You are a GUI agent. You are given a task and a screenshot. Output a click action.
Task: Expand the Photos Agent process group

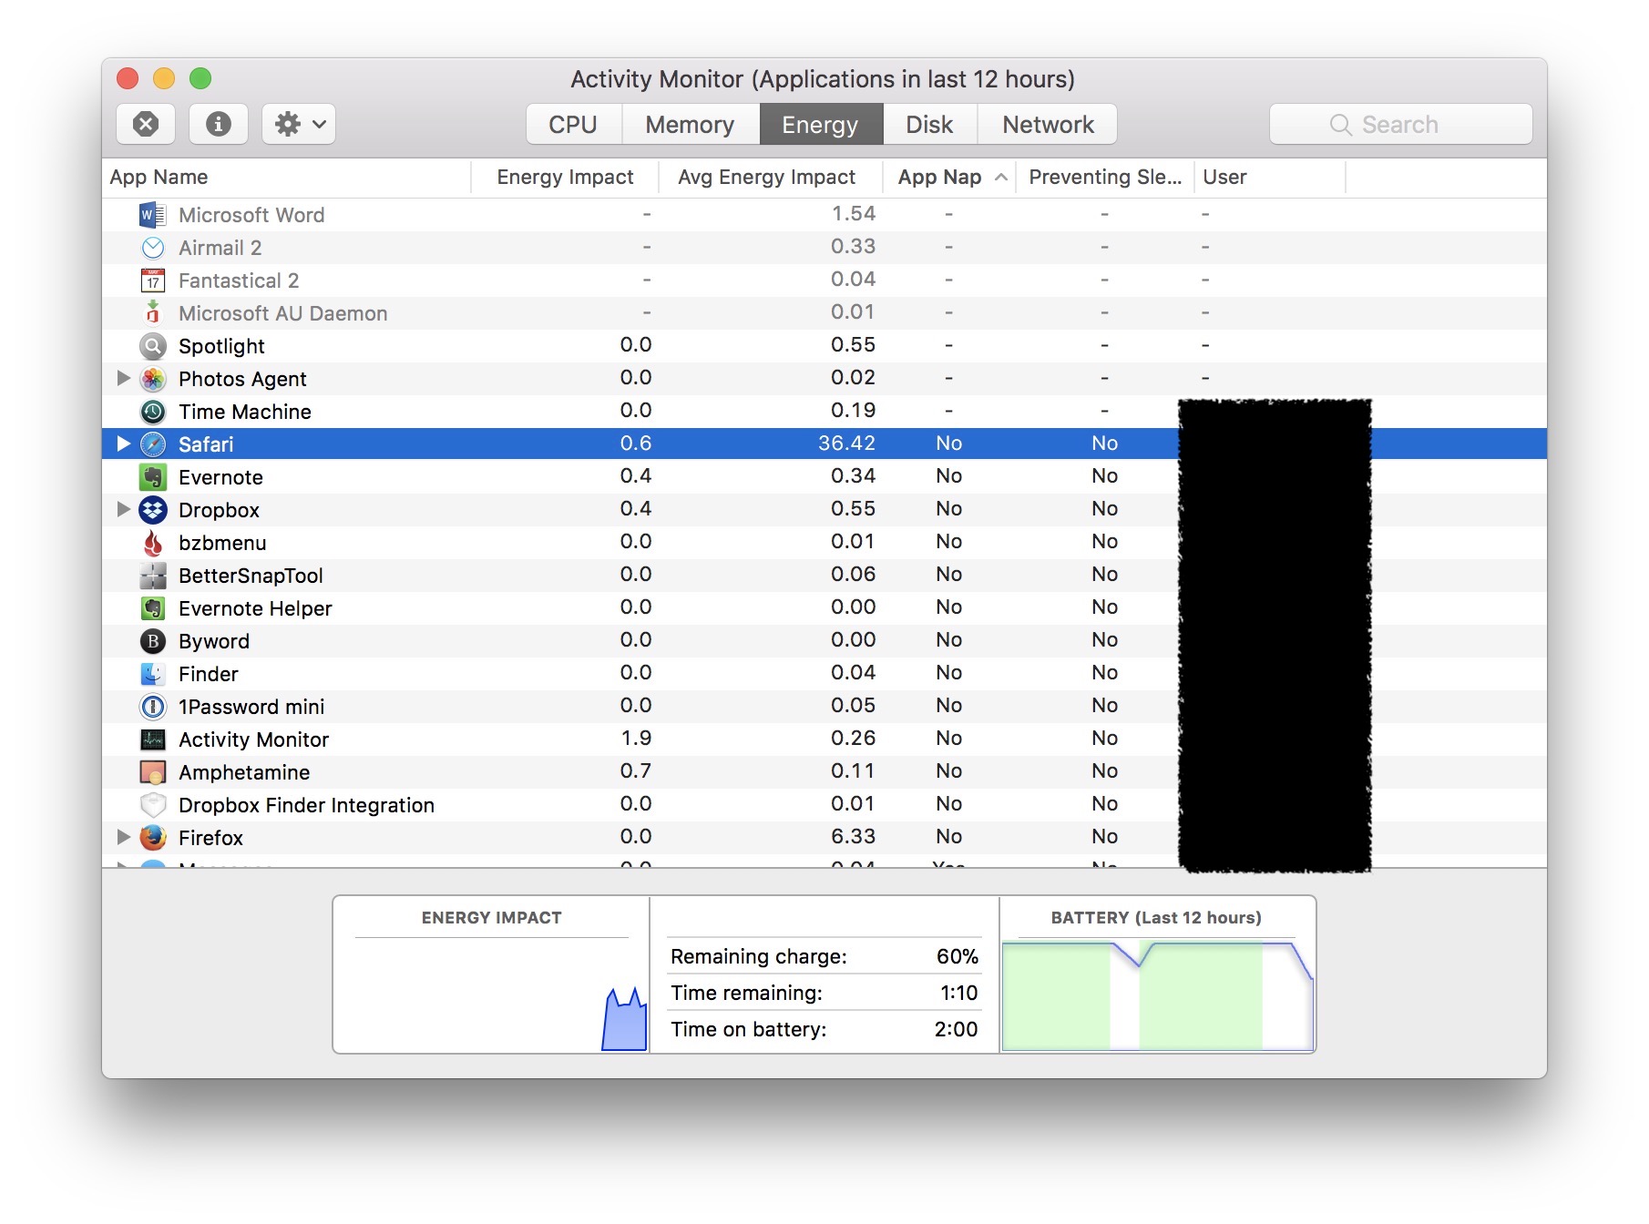124,378
